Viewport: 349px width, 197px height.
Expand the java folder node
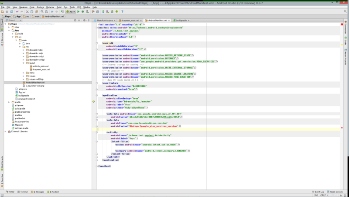(20, 43)
